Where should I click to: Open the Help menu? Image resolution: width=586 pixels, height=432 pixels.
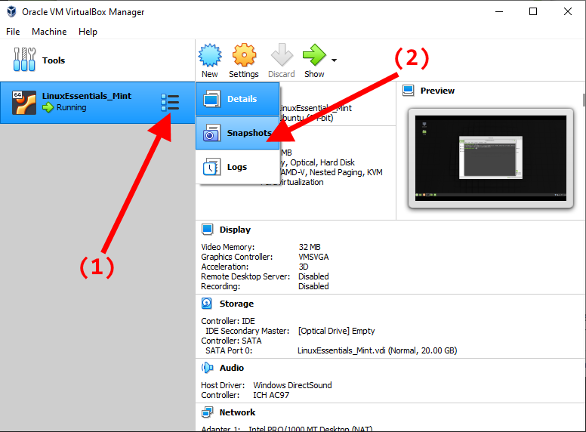click(x=88, y=32)
